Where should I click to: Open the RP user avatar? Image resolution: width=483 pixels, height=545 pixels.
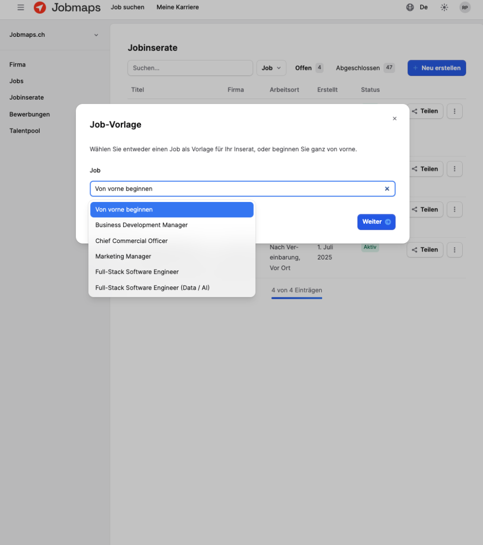coord(465,8)
